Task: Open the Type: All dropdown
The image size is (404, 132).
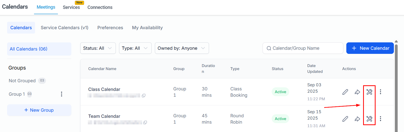Action: click(135, 48)
